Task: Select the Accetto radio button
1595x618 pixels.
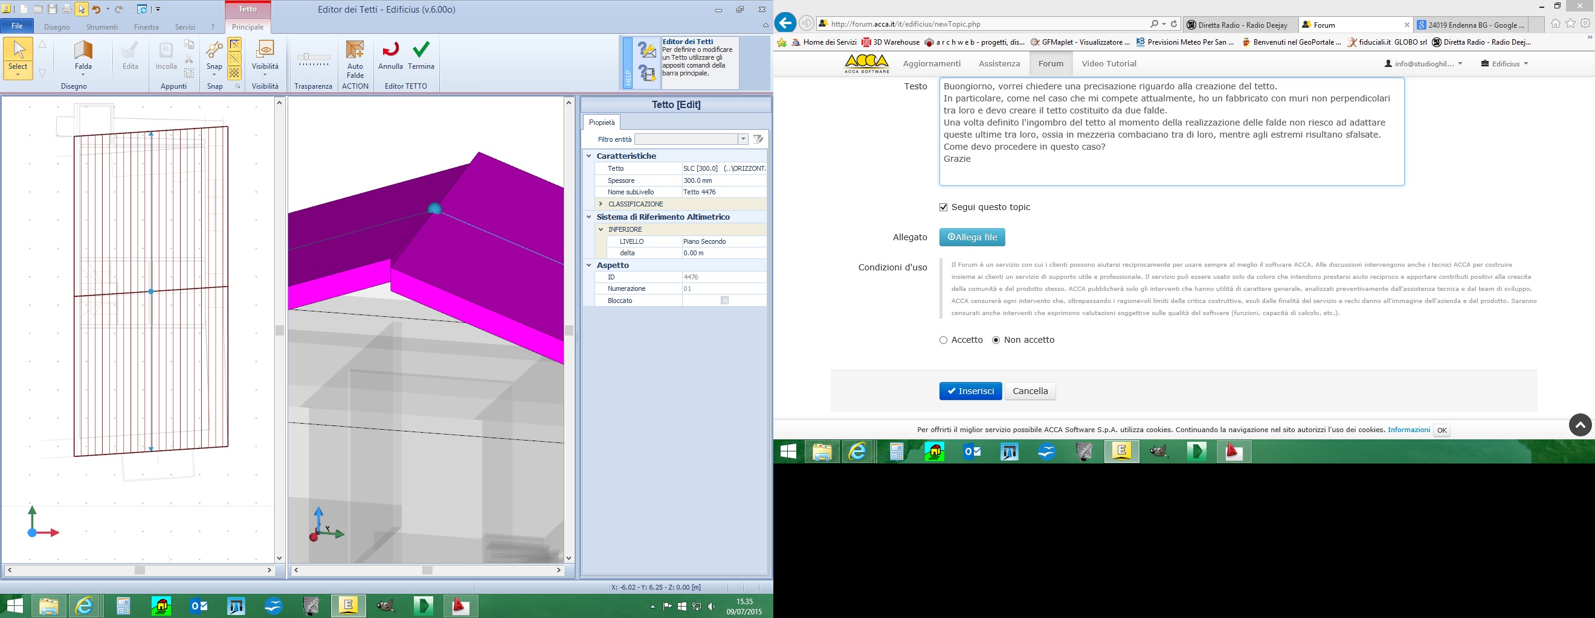Action: click(943, 340)
